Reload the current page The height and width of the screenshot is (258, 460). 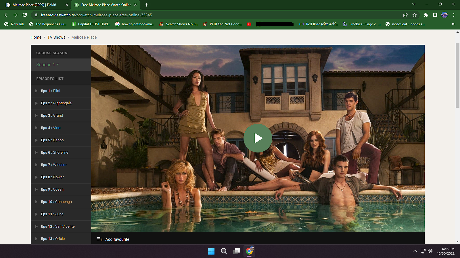click(x=25, y=15)
